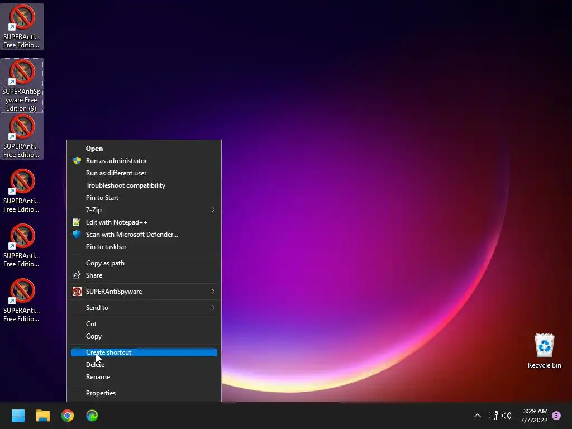Click the Notepad++ icon in the context menu

coord(77,222)
